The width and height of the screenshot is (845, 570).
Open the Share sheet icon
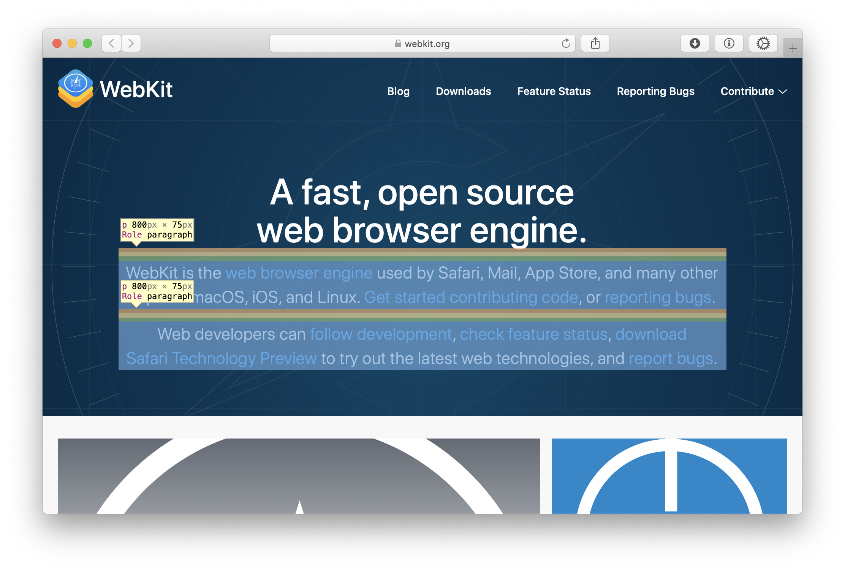(x=595, y=43)
